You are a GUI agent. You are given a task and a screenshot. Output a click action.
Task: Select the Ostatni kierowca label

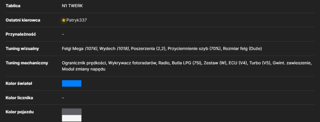(23, 20)
